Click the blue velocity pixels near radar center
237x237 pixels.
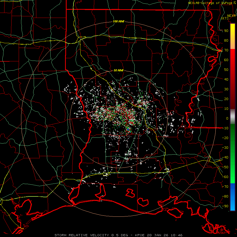[129, 130]
